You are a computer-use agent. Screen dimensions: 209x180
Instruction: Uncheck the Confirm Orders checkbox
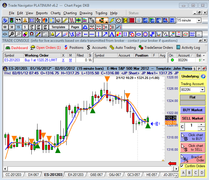[x=182, y=166]
